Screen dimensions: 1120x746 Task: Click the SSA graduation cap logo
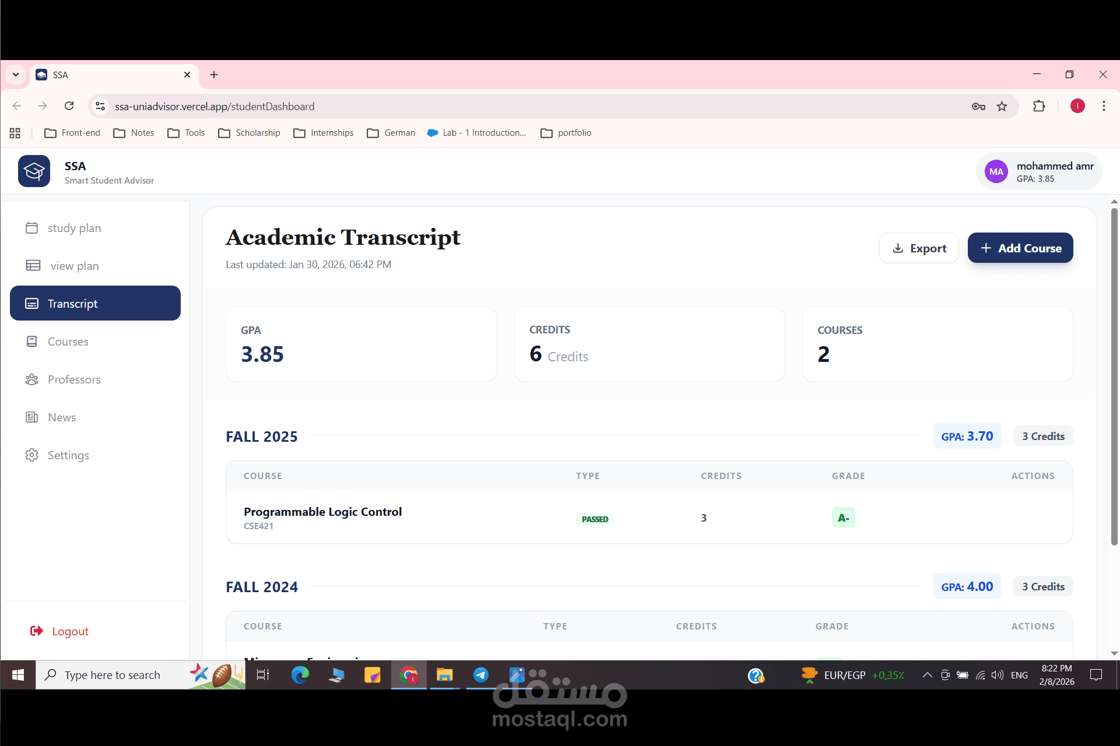point(34,171)
